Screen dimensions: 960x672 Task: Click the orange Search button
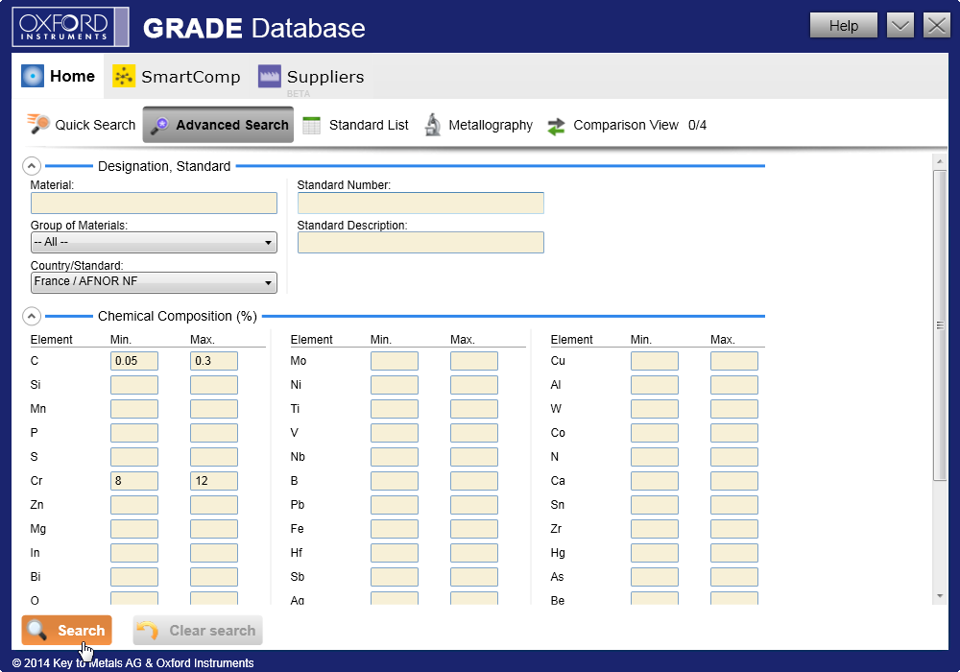67,630
